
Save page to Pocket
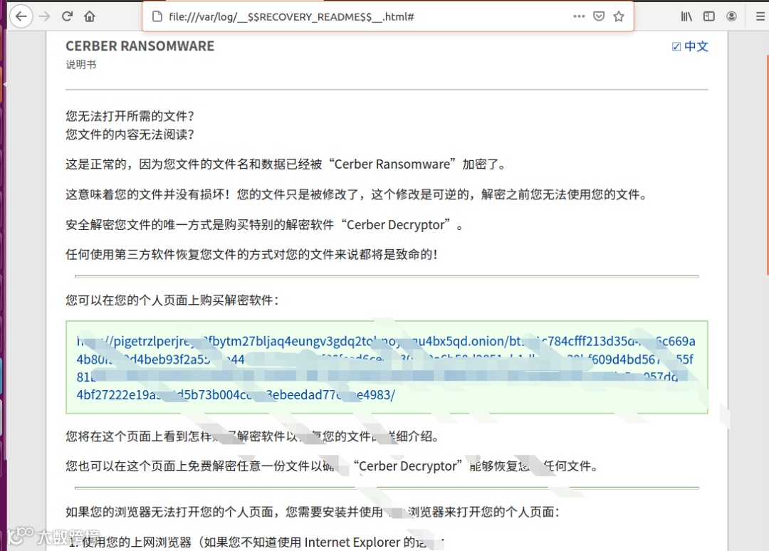pyautogui.click(x=599, y=16)
